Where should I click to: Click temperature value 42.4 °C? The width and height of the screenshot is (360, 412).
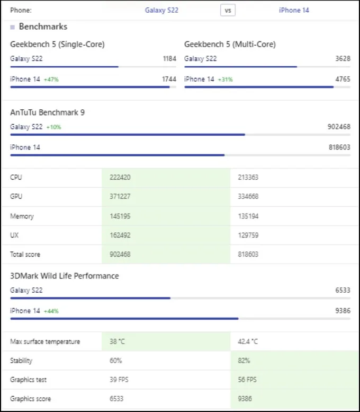click(248, 341)
